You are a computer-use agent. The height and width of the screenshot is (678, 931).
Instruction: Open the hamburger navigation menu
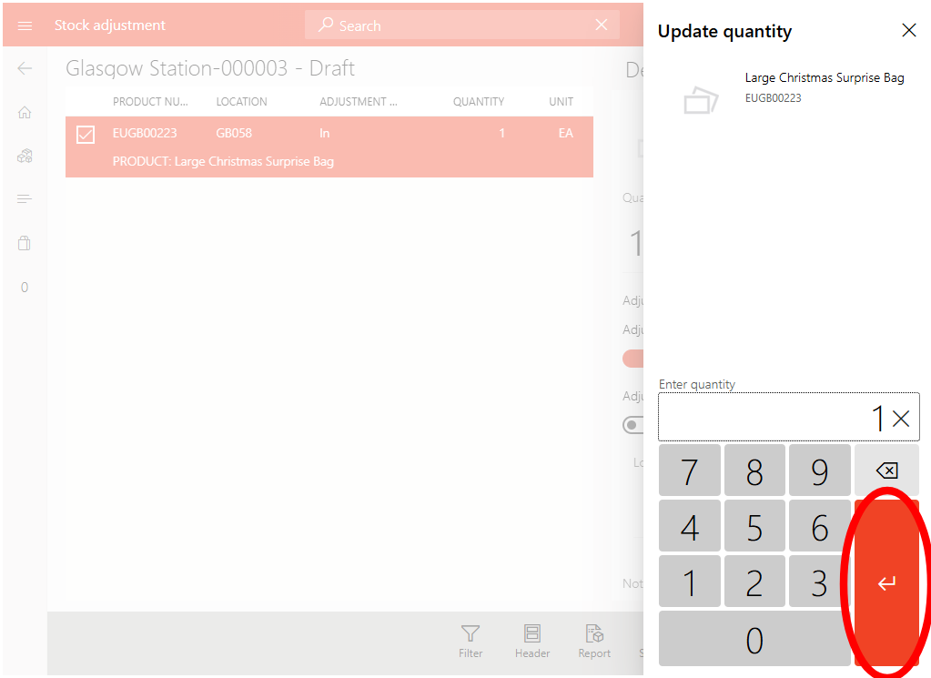coord(25,25)
